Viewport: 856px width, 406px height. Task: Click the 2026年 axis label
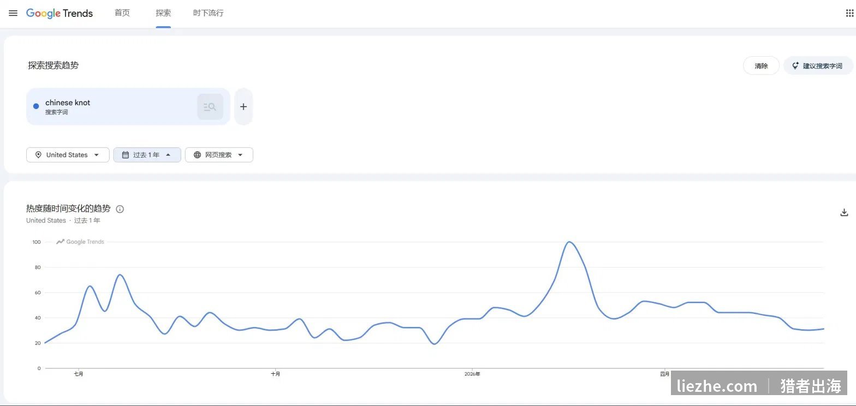click(x=472, y=374)
